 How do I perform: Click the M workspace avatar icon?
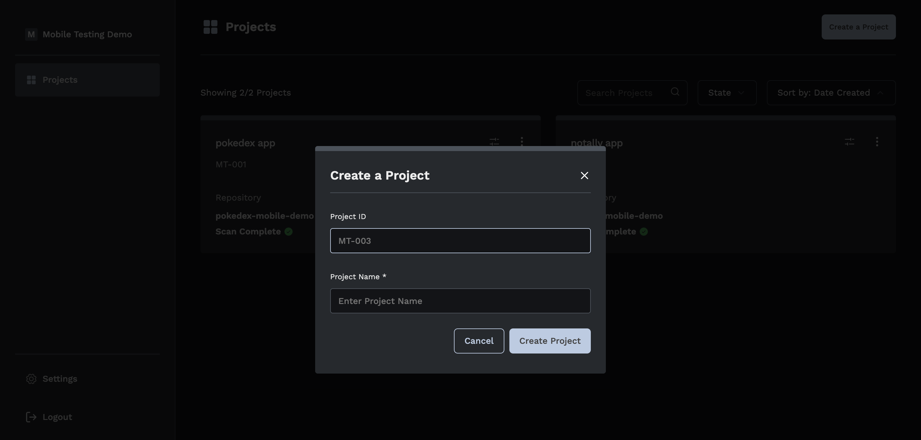31,34
